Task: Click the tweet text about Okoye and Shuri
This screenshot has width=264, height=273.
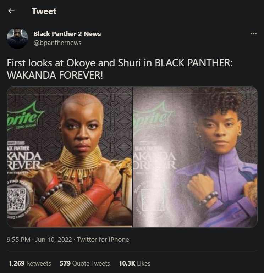Action: (120, 69)
